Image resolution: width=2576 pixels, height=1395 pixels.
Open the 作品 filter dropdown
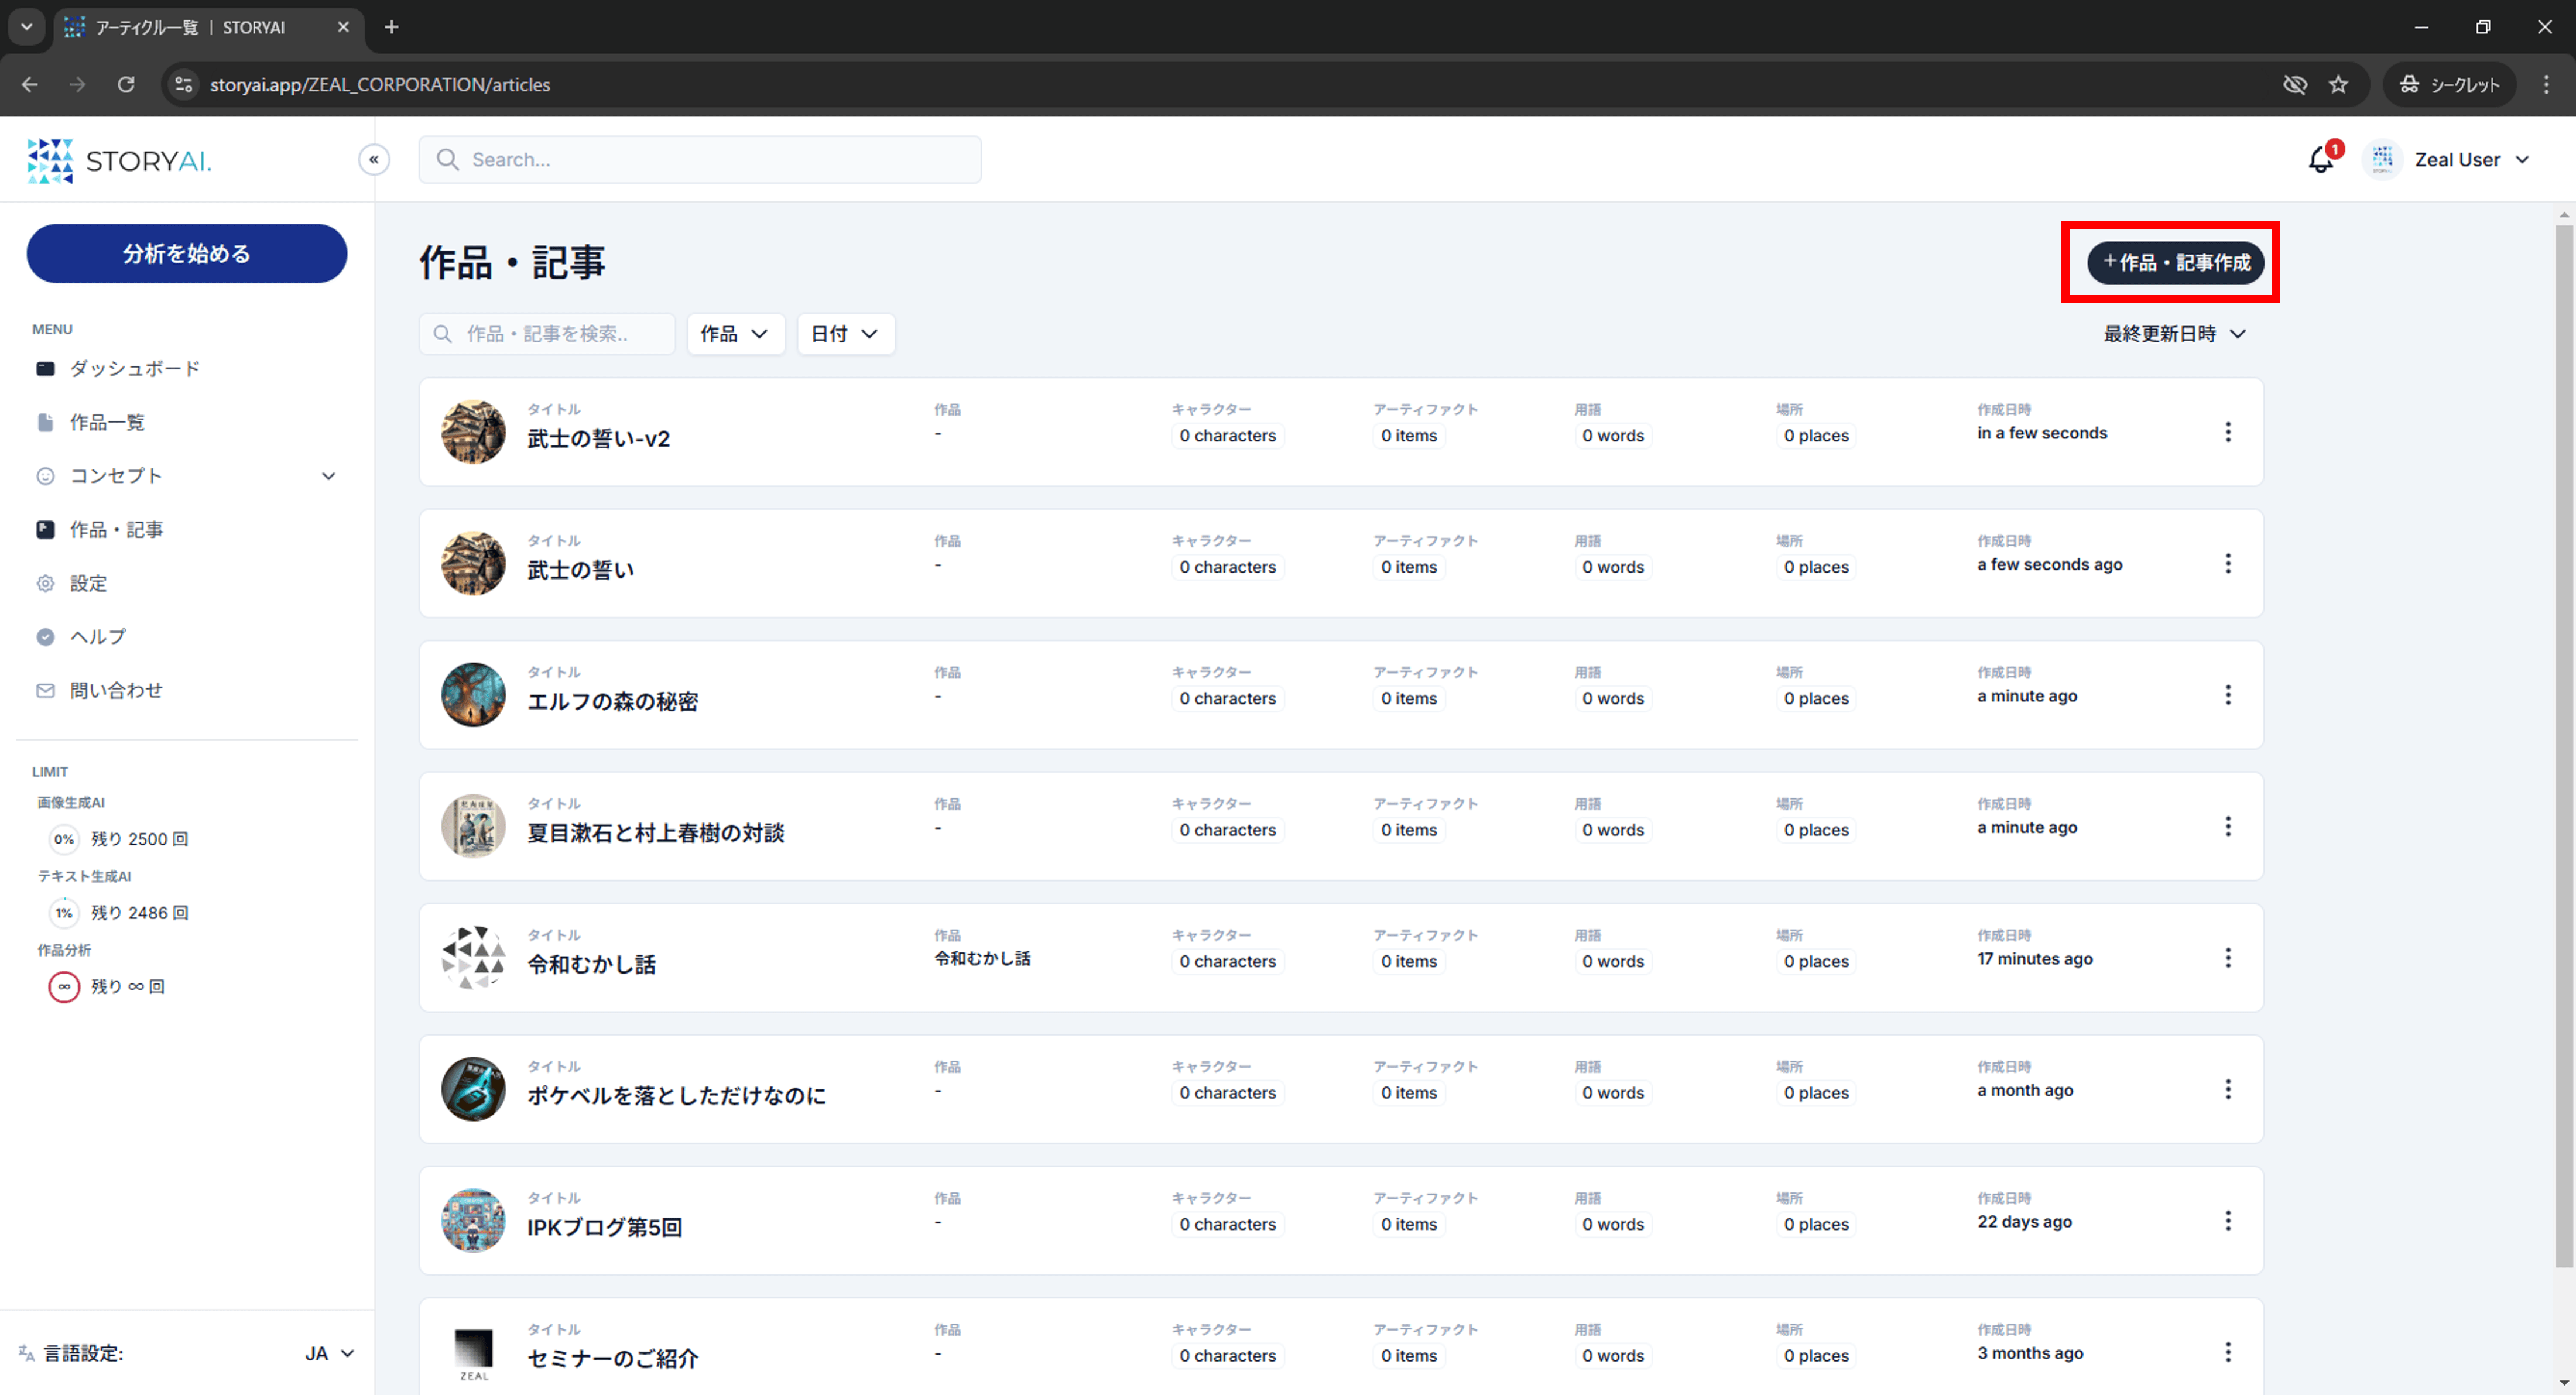(735, 334)
